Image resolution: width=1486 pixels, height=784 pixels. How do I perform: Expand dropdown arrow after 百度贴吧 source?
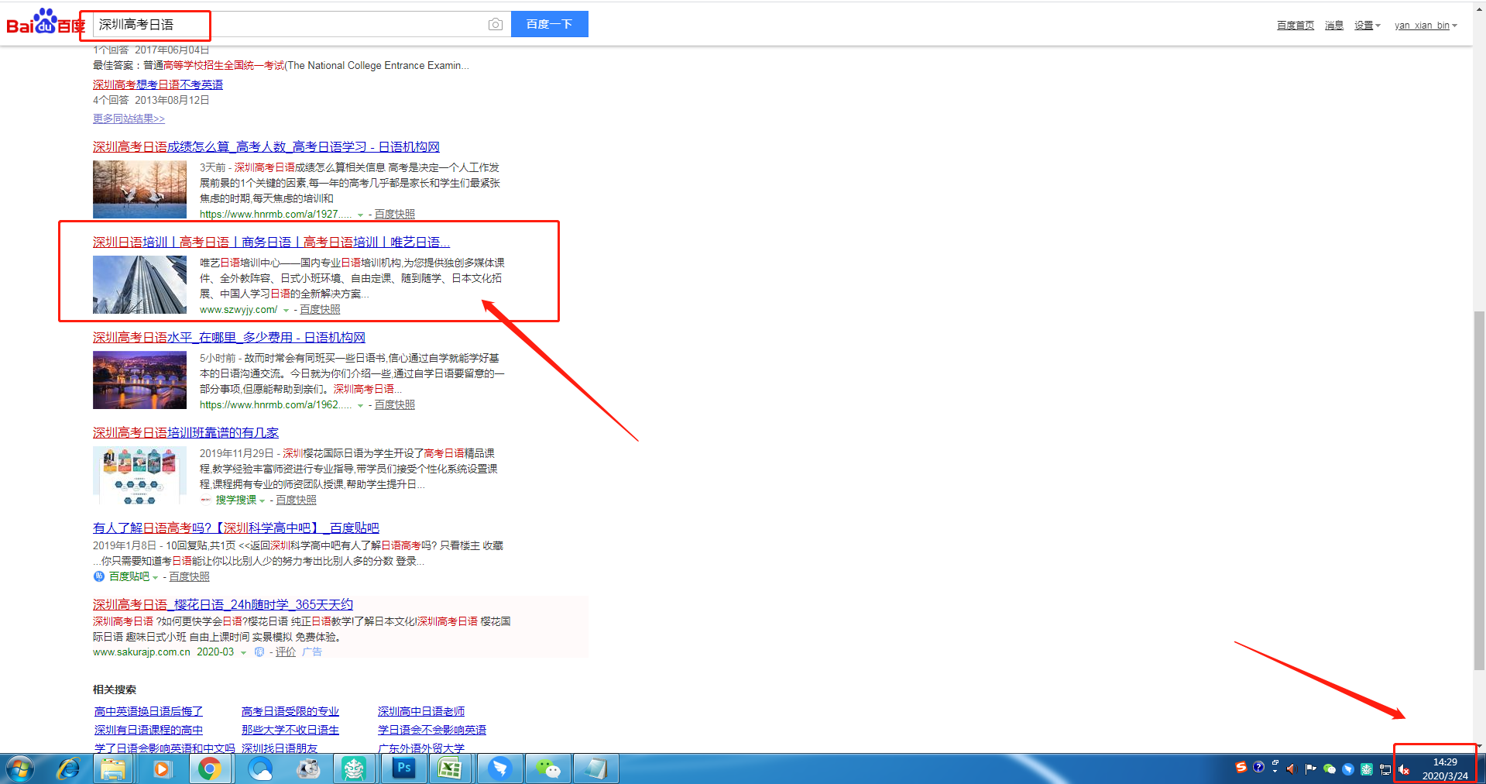click(x=155, y=577)
